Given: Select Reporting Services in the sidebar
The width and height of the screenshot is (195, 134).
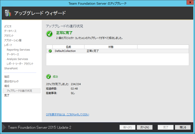Looking at the screenshot, I should point(18,50).
